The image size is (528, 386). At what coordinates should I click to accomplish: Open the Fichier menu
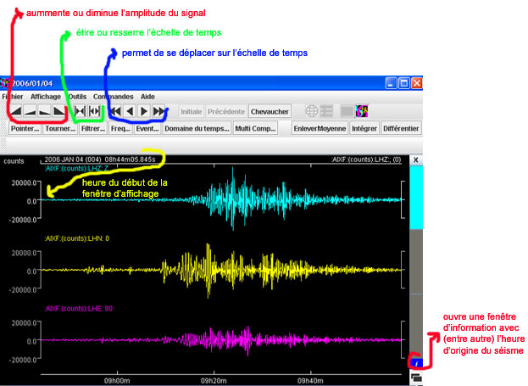[x=14, y=97]
